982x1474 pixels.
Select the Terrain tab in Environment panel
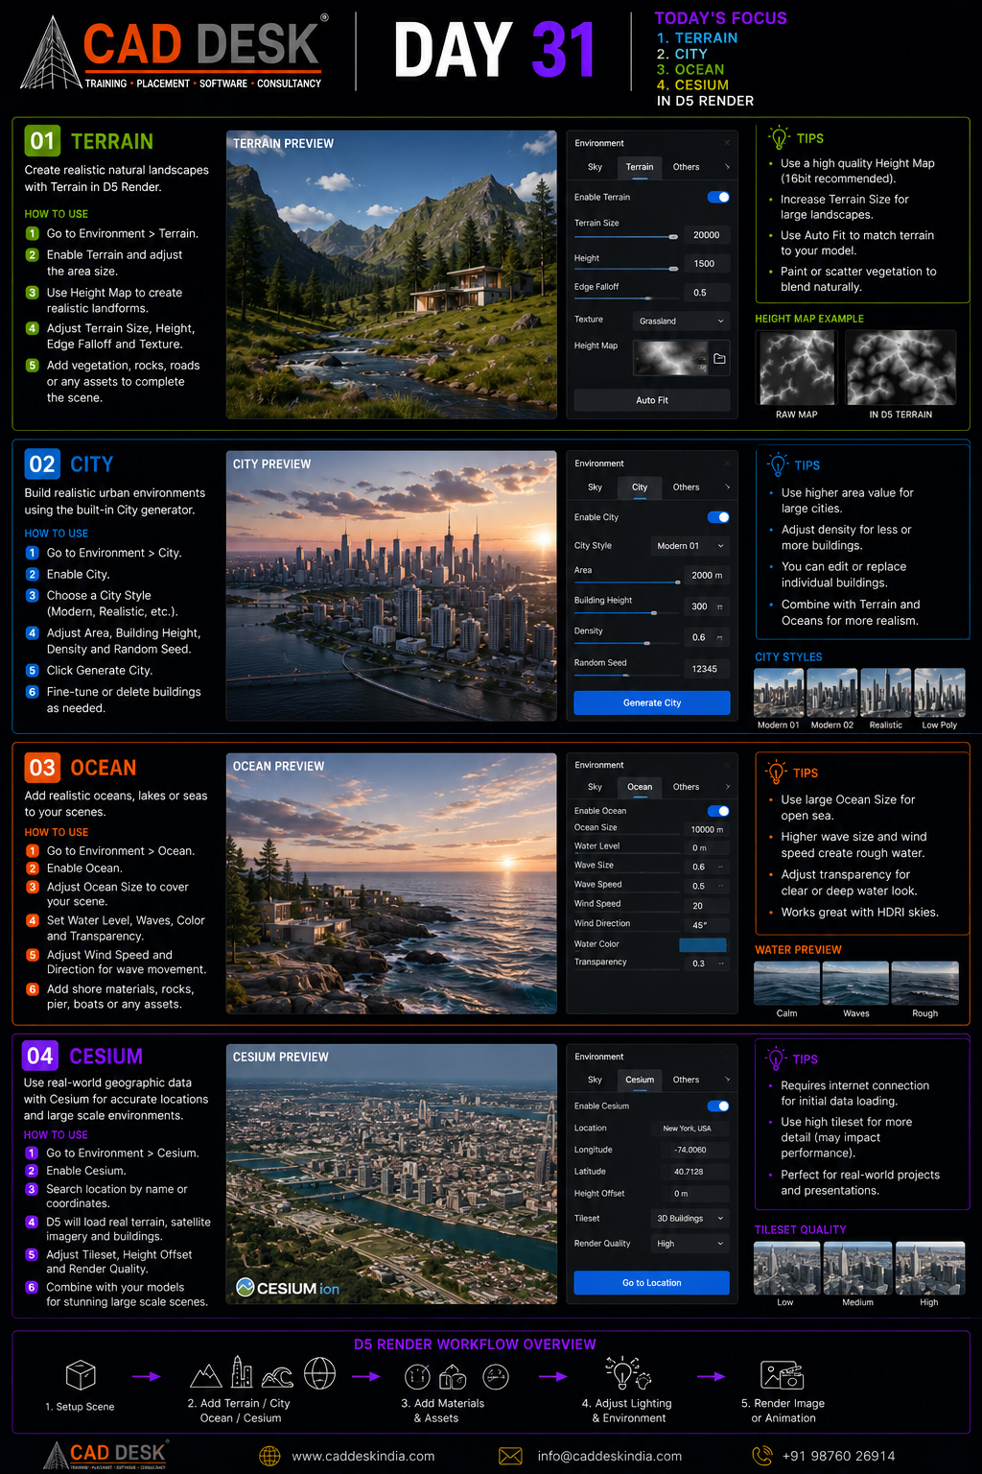coord(640,167)
